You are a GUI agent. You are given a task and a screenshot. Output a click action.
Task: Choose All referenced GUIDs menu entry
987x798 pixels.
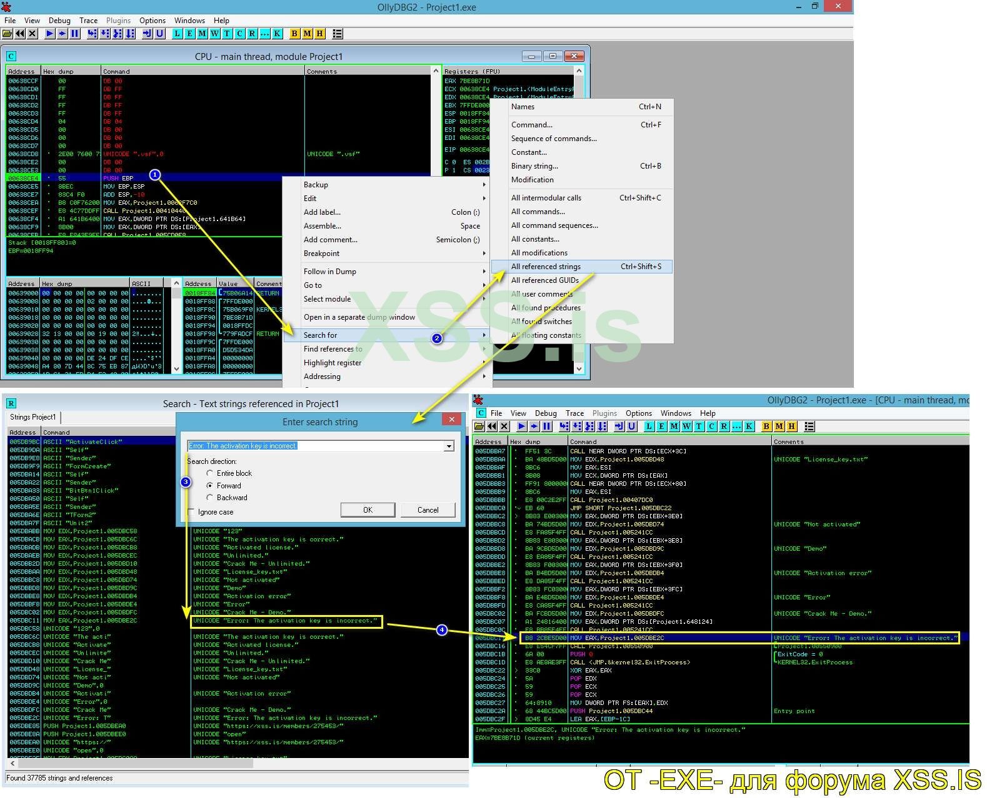582,280
